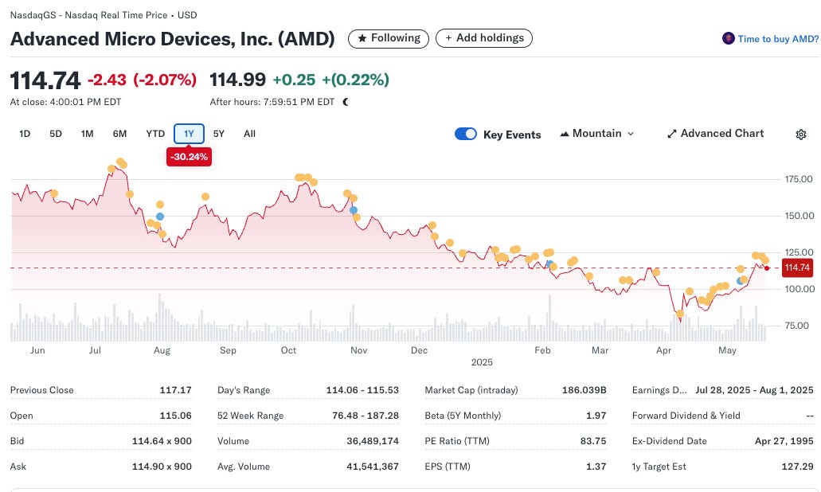The image size is (821, 492).
Task: Click the -30.24% performance badge
Action: [x=189, y=157]
